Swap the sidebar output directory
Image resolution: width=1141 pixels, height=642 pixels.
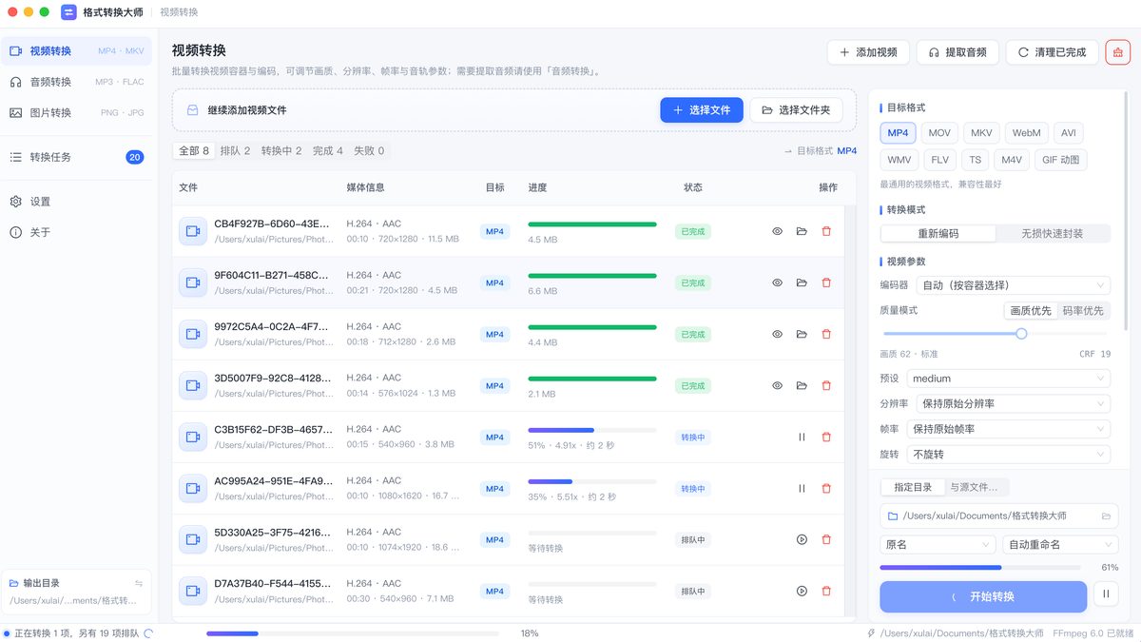coord(139,583)
